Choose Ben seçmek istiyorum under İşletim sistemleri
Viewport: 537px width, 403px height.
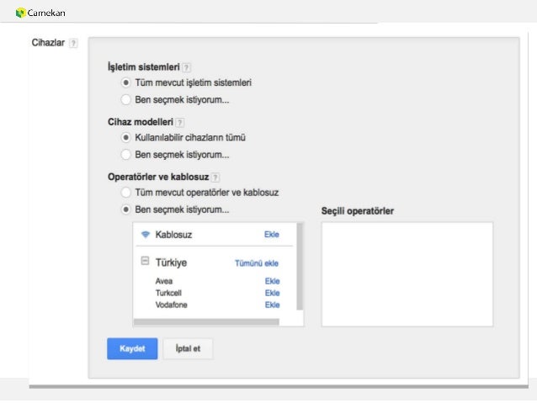click(x=126, y=99)
